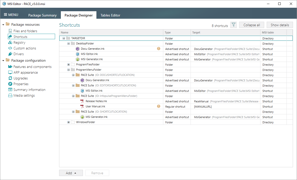The height and width of the screenshot is (180, 297).
Task: Collapse the Package resources section
Action: point(3,25)
